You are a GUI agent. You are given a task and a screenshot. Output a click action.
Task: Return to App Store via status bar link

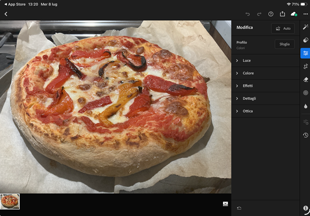[x=15, y=5]
